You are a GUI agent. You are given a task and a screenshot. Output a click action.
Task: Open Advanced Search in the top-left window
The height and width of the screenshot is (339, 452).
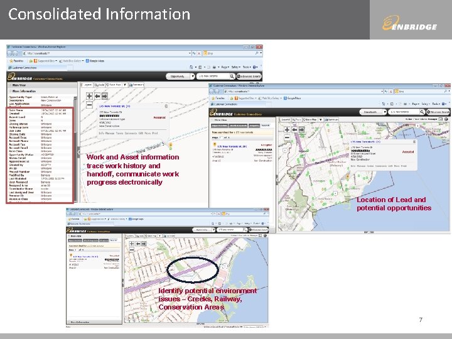pos(249,77)
